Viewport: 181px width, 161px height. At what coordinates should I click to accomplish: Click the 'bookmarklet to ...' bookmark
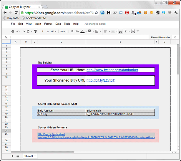click(x=35, y=18)
